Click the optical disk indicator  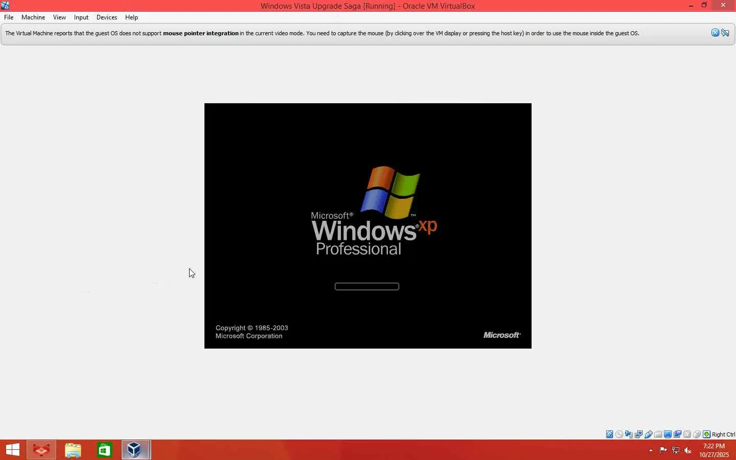coord(619,434)
